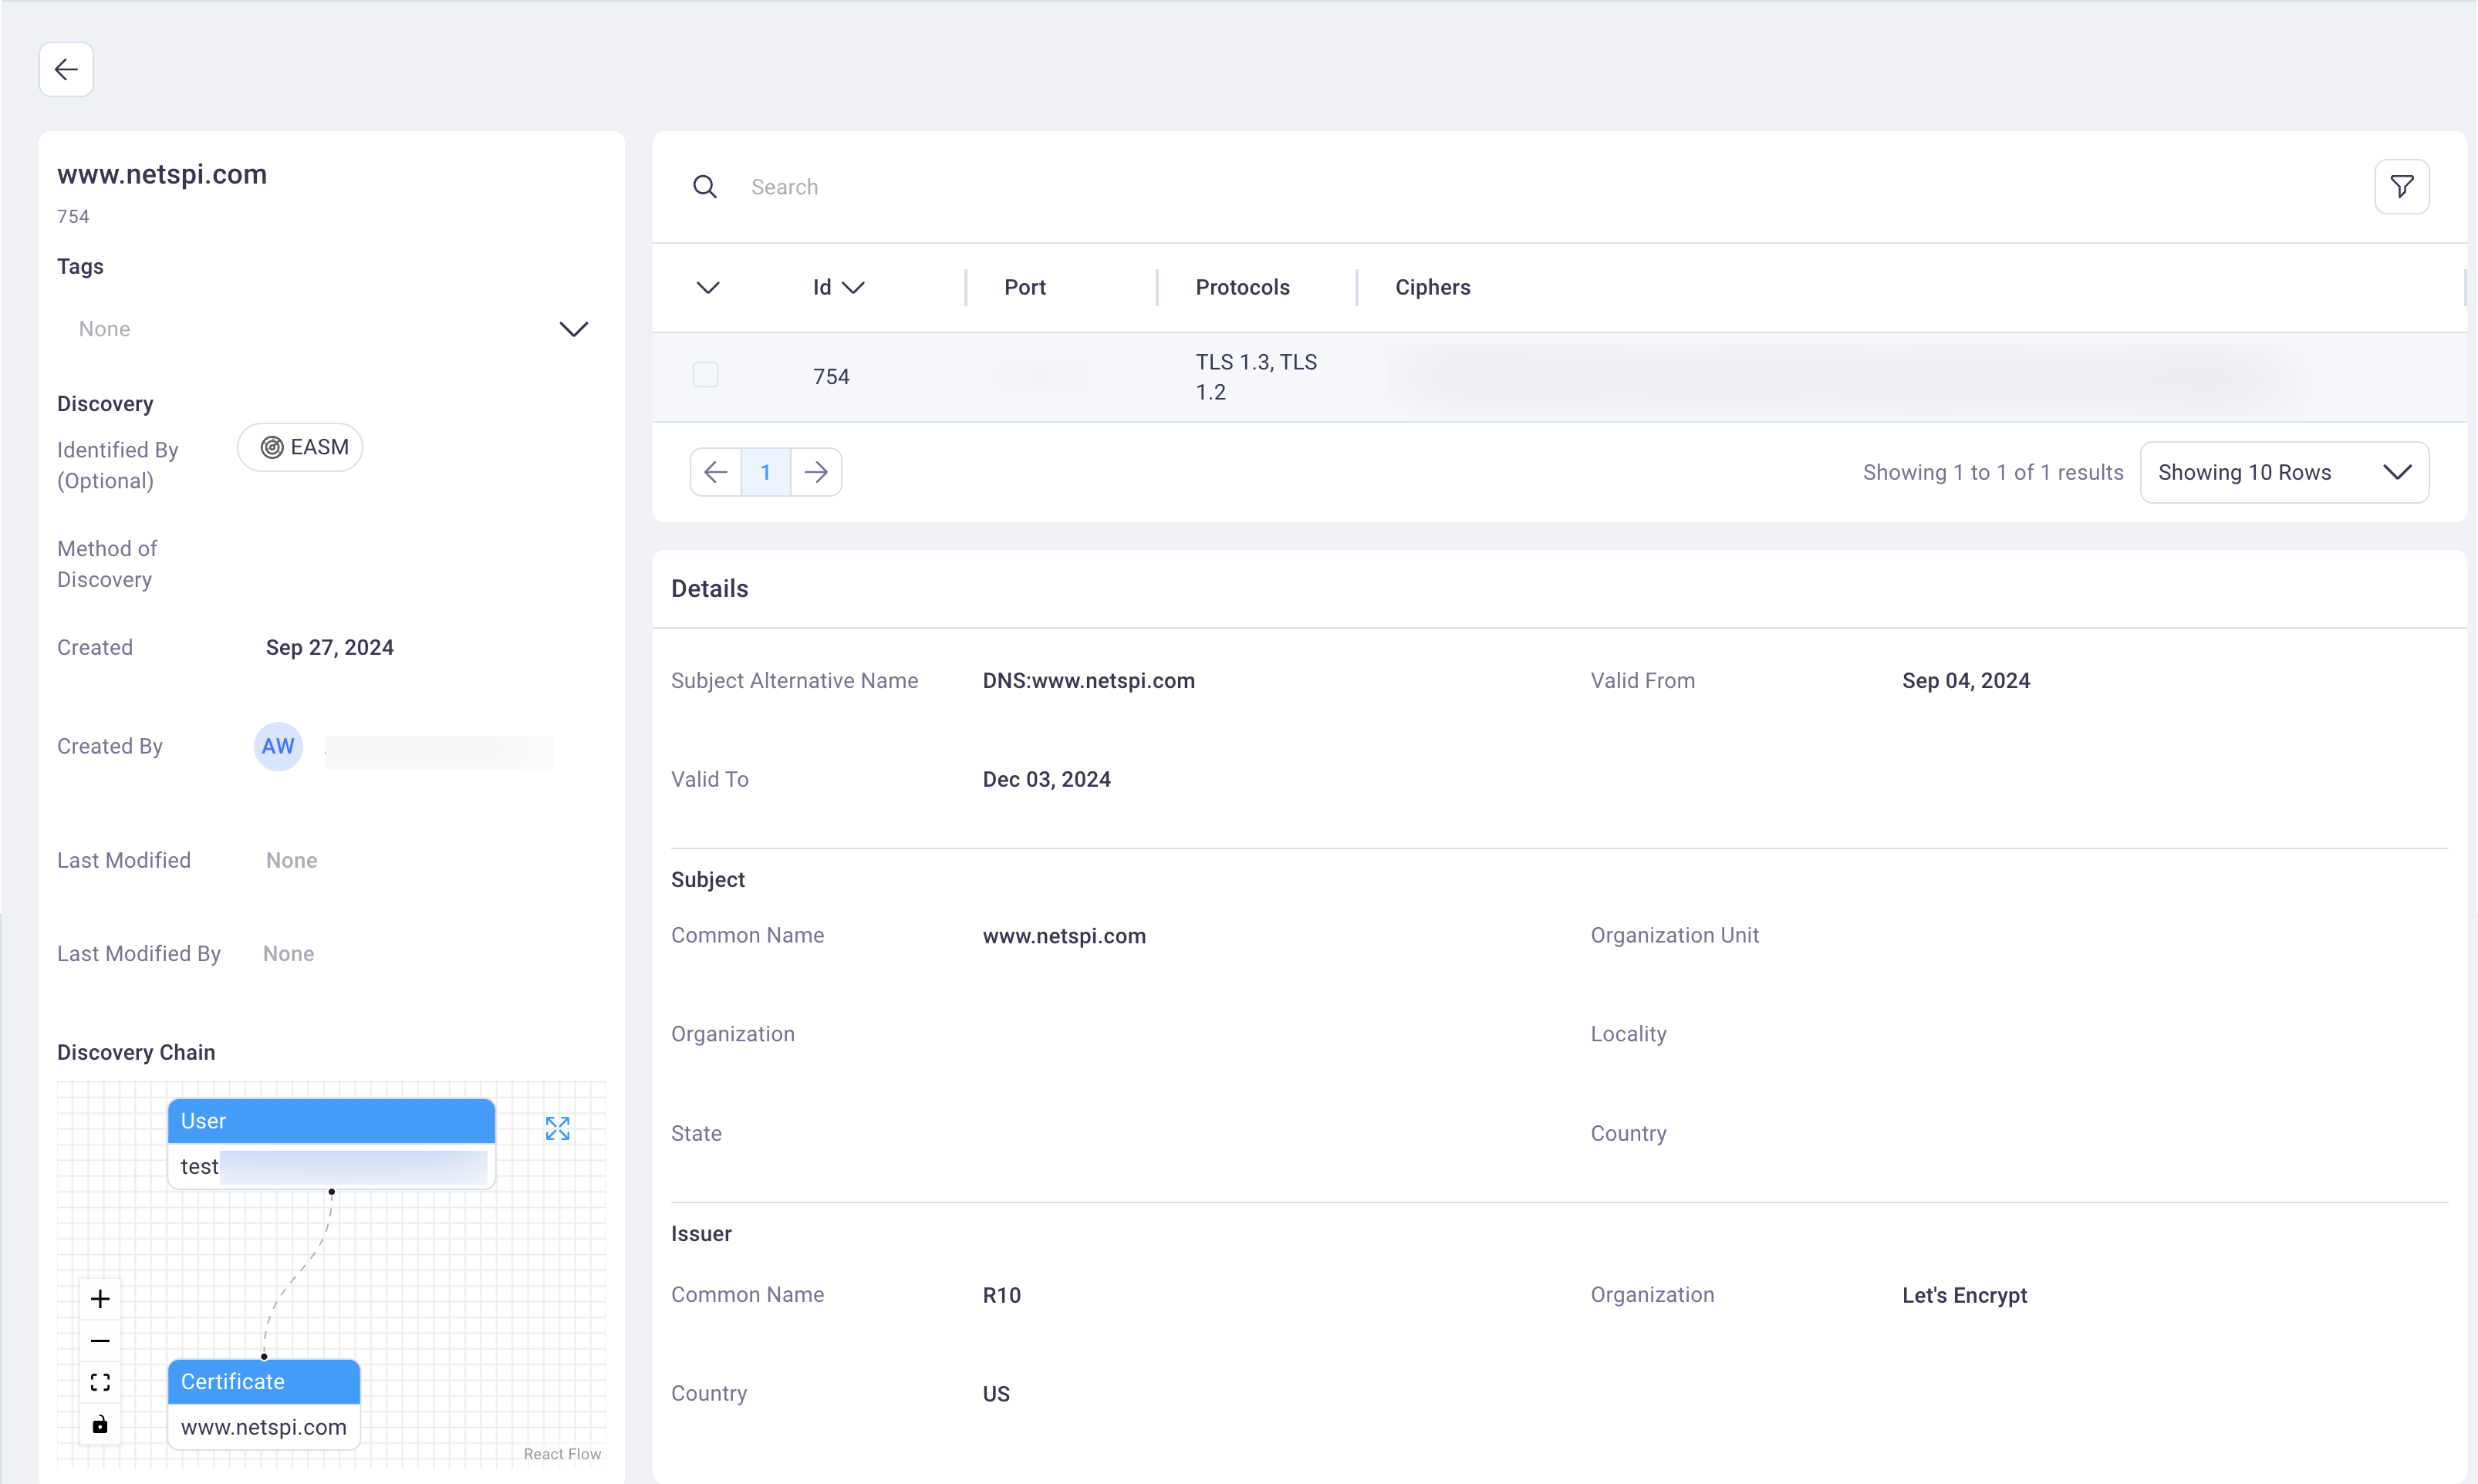Viewport: 2478px width, 1484px height.
Task: Select page 1 in pagination
Action: (x=766, y=472)
